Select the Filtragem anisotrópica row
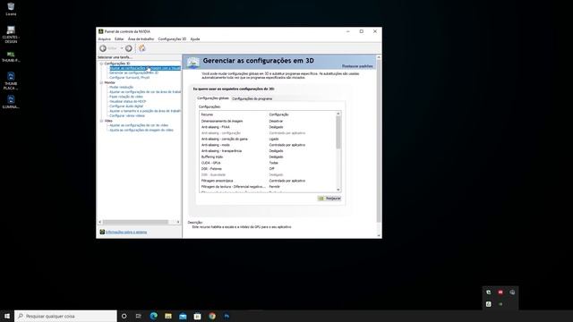Image resolution: width=573 pixels, height=322 pixels. 268,181
